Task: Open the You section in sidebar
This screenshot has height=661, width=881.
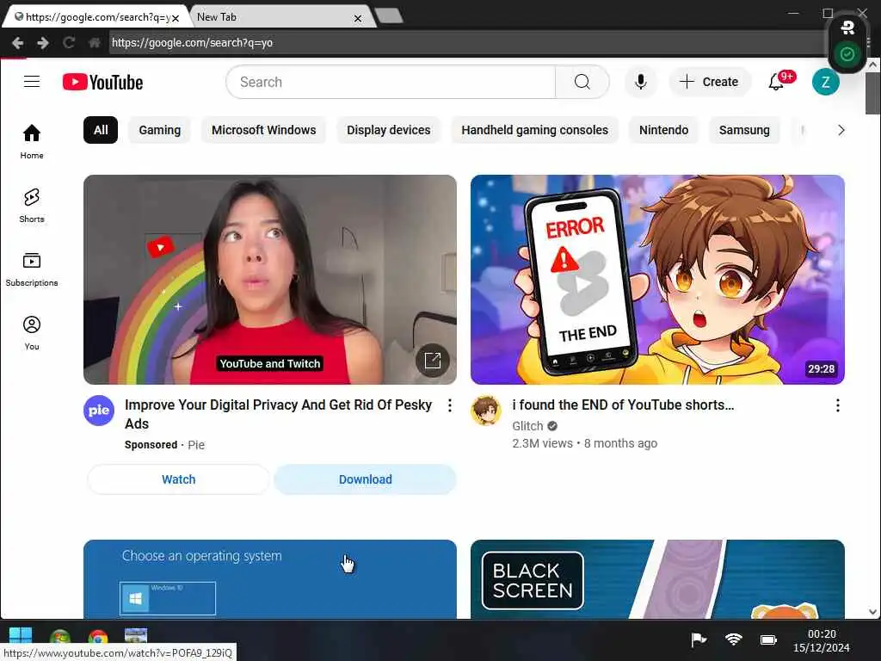Action: (32, 333)
